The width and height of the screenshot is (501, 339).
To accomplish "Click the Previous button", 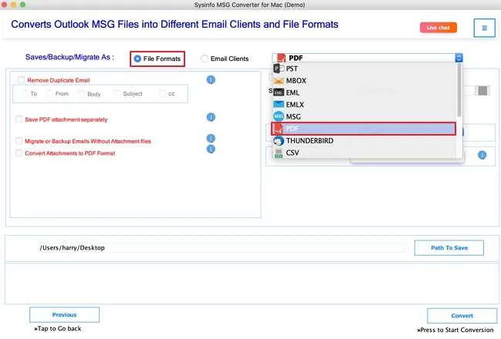I will 65,315.
